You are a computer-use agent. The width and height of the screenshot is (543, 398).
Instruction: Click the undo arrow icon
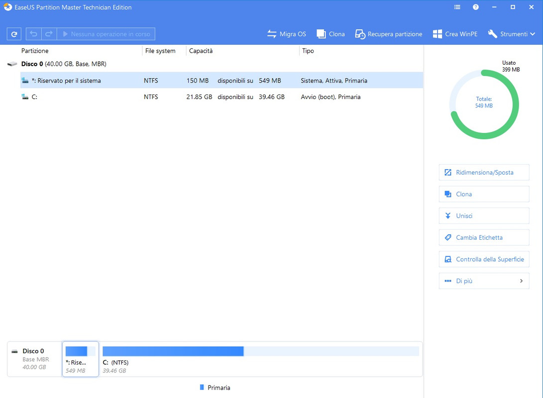click(x=33, y=34)
